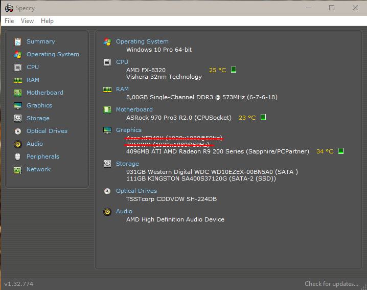Screen dimensions: 367x290
Task: Open the Operating System heading link
Action: (x=142, y=41)
